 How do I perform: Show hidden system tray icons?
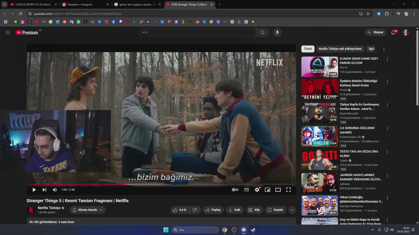pos(373,230)
